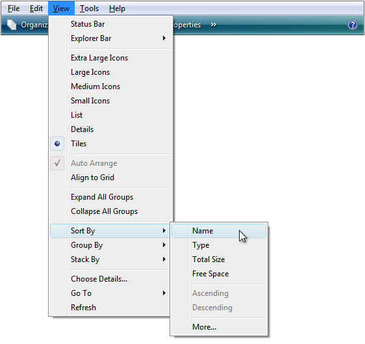
Task: Open the Edit menu
Action: pyautogui.click(x=36, y=8)
